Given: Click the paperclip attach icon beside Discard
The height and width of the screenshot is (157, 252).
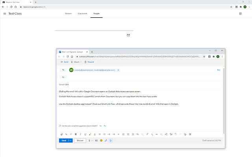Looking at the screenshot, I should (89, 141).
